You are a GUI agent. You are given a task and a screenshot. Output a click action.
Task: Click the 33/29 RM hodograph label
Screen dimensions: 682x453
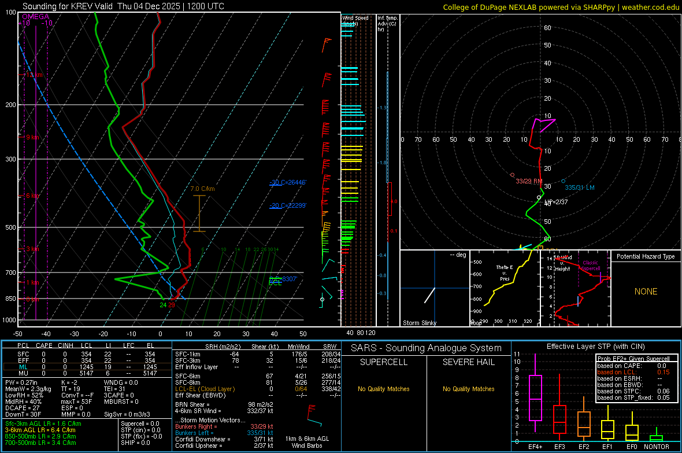pos(528,181)
